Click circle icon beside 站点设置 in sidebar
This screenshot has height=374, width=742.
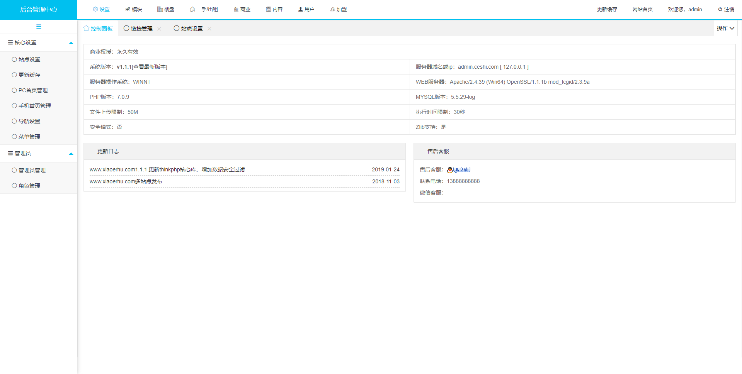click(x=14, y=59)
